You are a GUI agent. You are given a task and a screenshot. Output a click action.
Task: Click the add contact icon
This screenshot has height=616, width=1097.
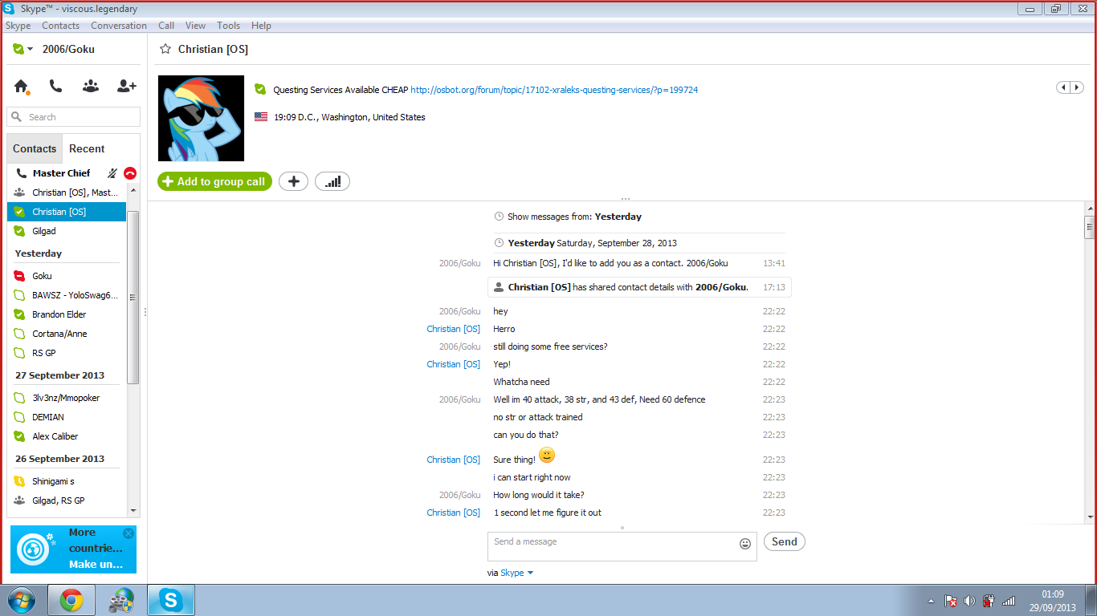127,86
